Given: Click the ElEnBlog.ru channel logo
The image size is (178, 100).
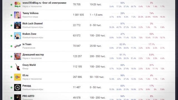Looking at the screenshot, I should click(x=18, y=4).
